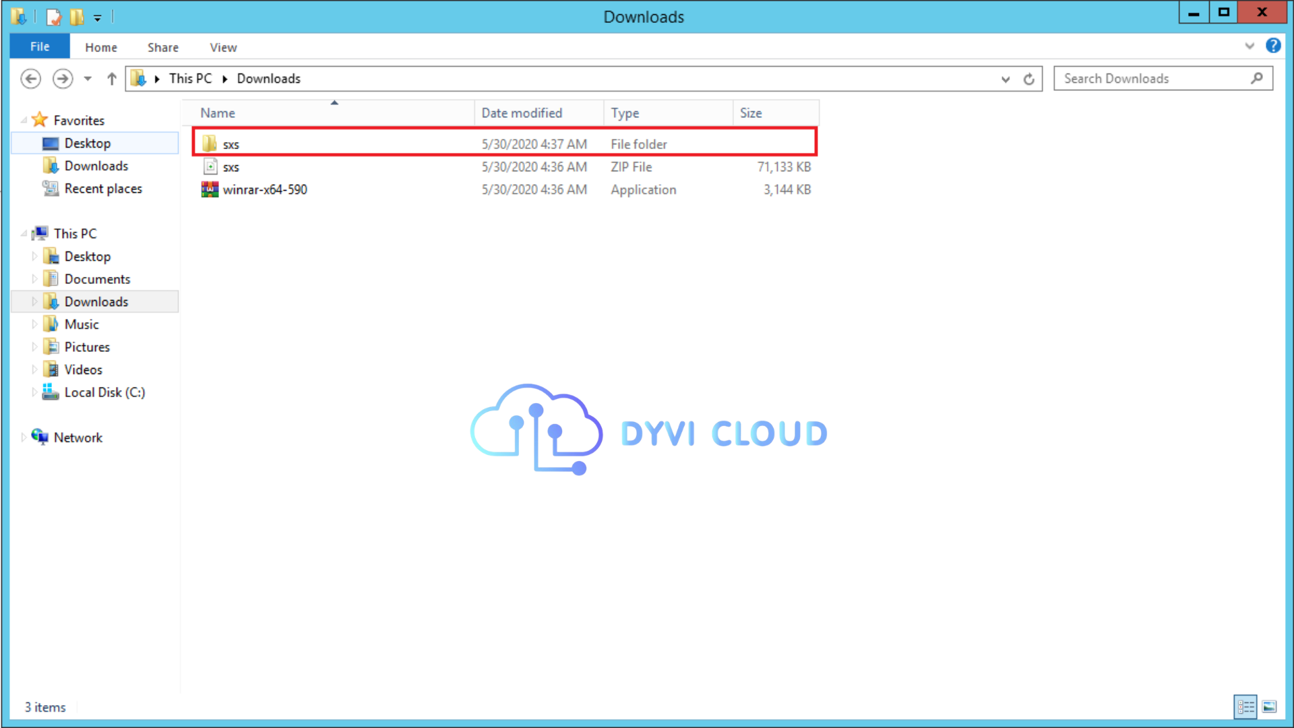The width and height of the screenshot is (1294, 728).
Task: Sort by the Size column header
Action: (x=776, y=113)
